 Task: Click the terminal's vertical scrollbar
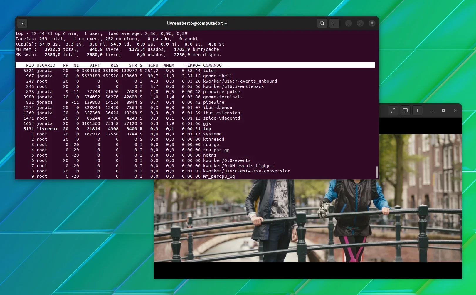coord(377,172)
